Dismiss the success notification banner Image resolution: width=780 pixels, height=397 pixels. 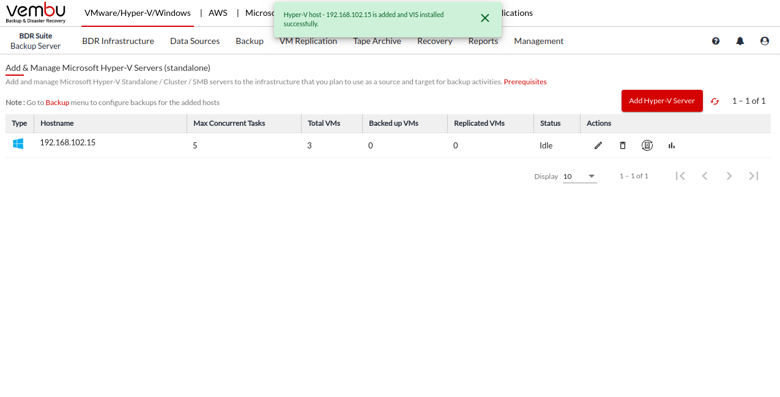point(485,18)
